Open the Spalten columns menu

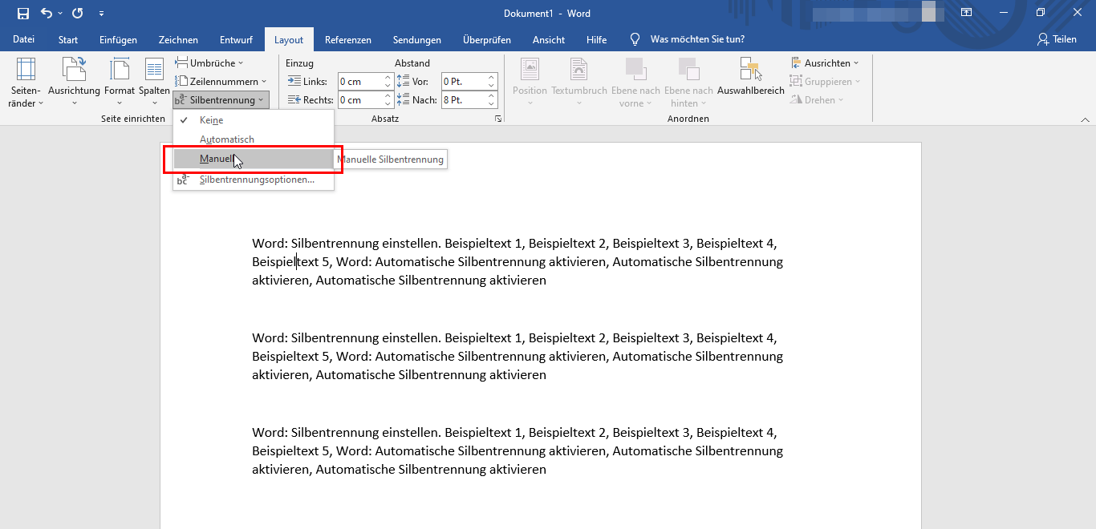pos(154,83)
